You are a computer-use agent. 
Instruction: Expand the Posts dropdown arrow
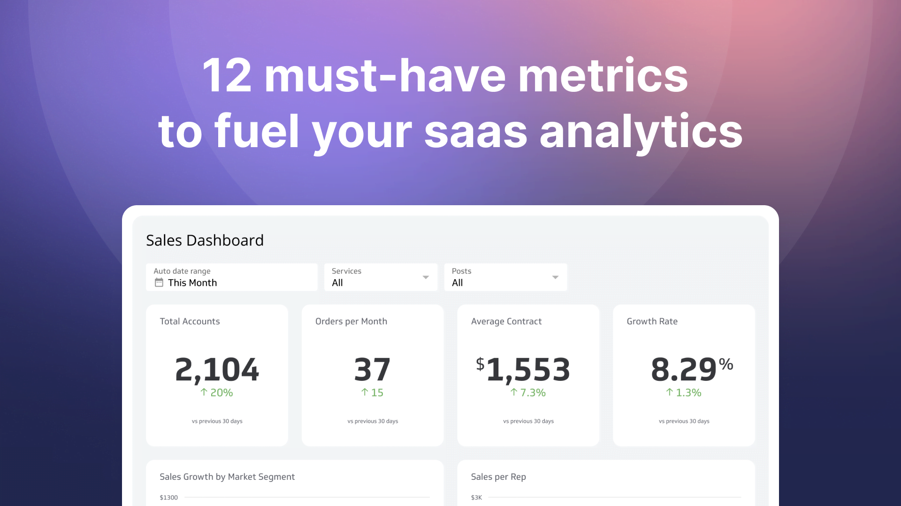tap(555, 277)
